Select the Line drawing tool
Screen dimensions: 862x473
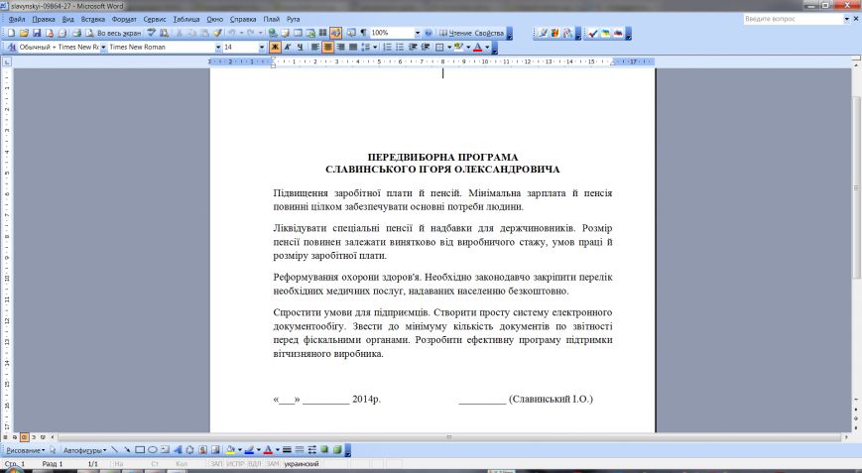pyautogui.click(x=114, y=450)
